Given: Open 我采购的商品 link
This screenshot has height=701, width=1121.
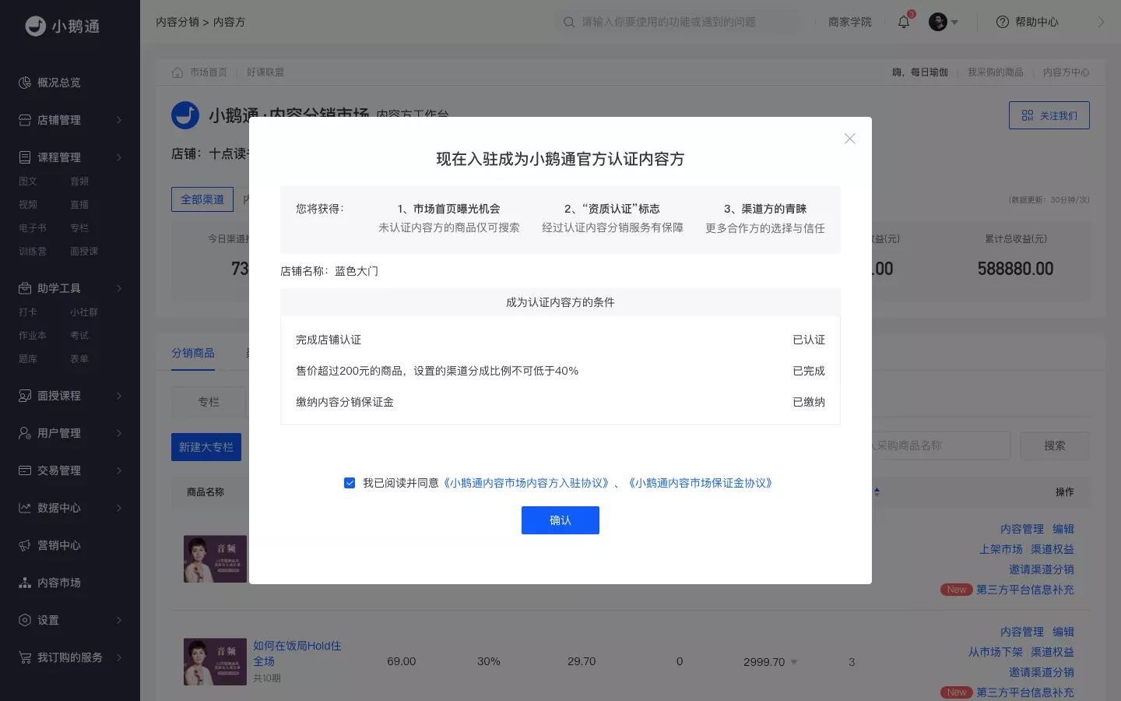Looking at the screenshot, I should tap(996, 72).
